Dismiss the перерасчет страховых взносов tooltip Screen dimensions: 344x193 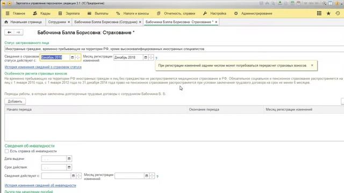[312, 65]
